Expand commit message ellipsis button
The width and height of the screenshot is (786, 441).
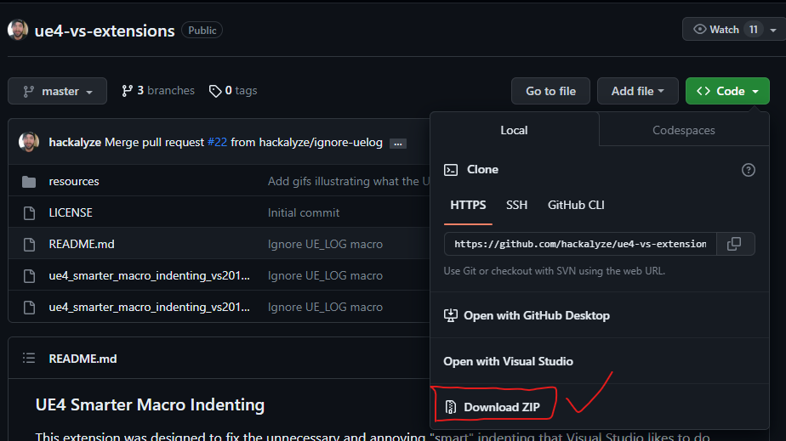pyautogui.click(x=397, y=144)
